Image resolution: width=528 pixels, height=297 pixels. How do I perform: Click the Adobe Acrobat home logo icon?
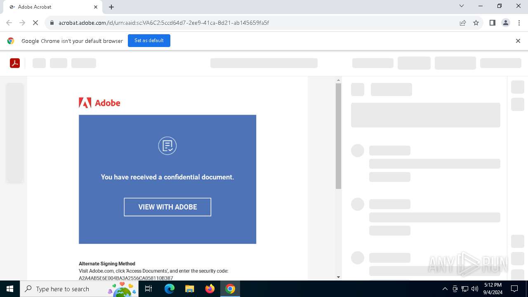[15, 63]
